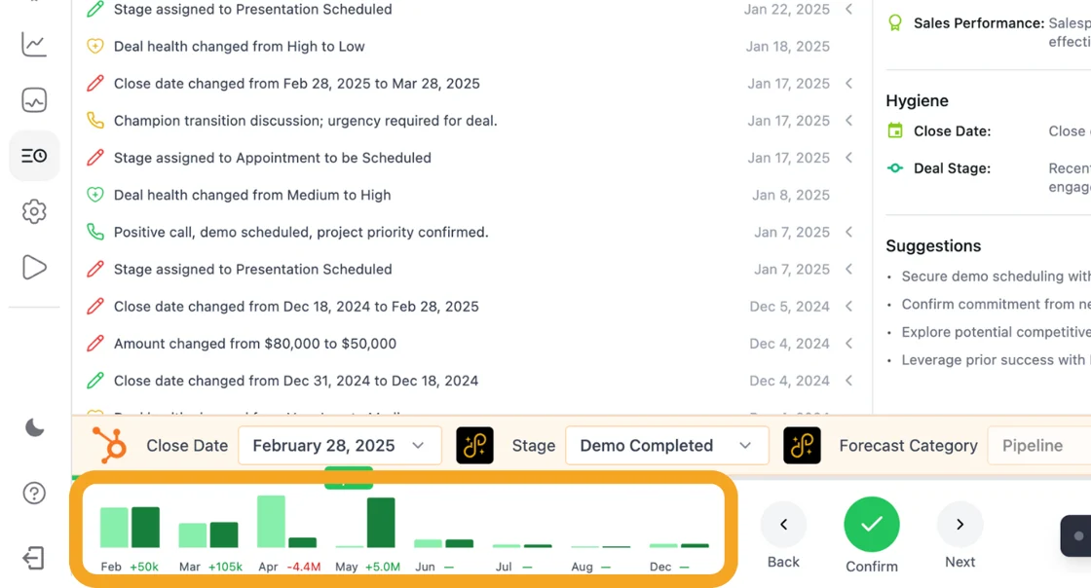Open the help question mark icon
Viewport: 1091px width, 588px height.
(33, 494)
